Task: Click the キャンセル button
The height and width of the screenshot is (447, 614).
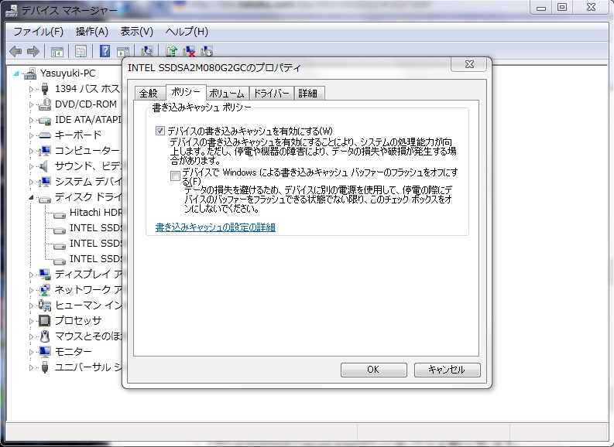Action: point(447,370)
